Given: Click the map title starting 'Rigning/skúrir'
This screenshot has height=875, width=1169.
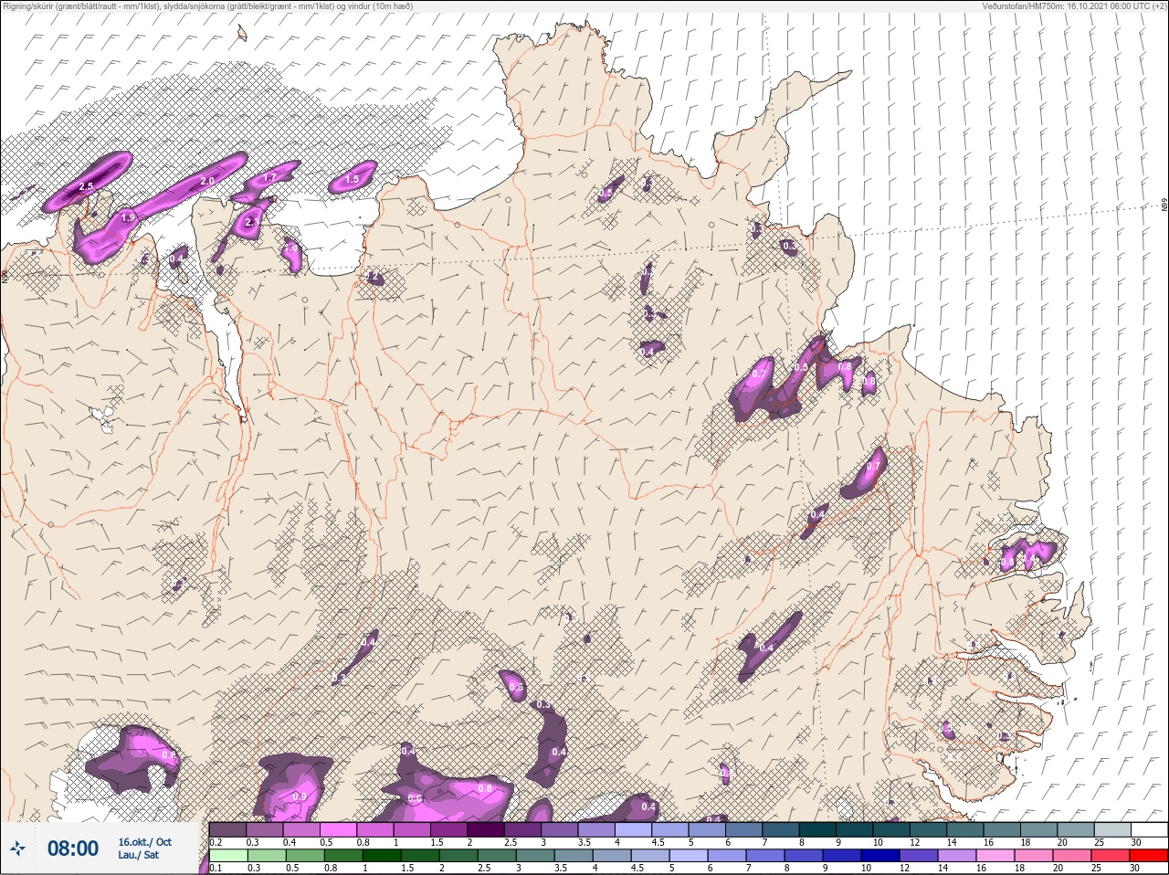Looking at the screenshot, I should click(208, 5).
